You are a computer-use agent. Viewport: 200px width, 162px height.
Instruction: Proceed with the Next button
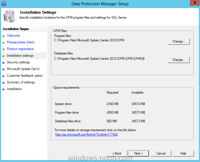[139, 153]
